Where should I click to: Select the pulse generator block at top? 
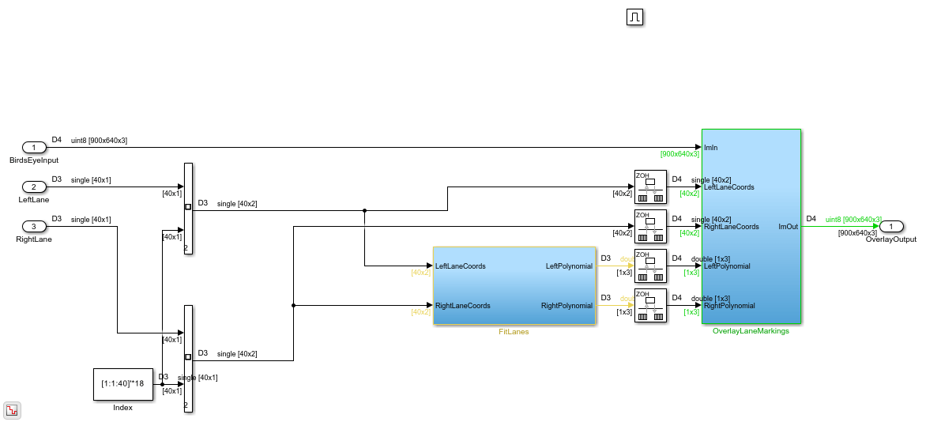634,17
